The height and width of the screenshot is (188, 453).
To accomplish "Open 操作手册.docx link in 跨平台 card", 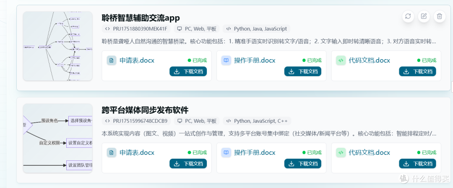I will (x=255, y=152).
